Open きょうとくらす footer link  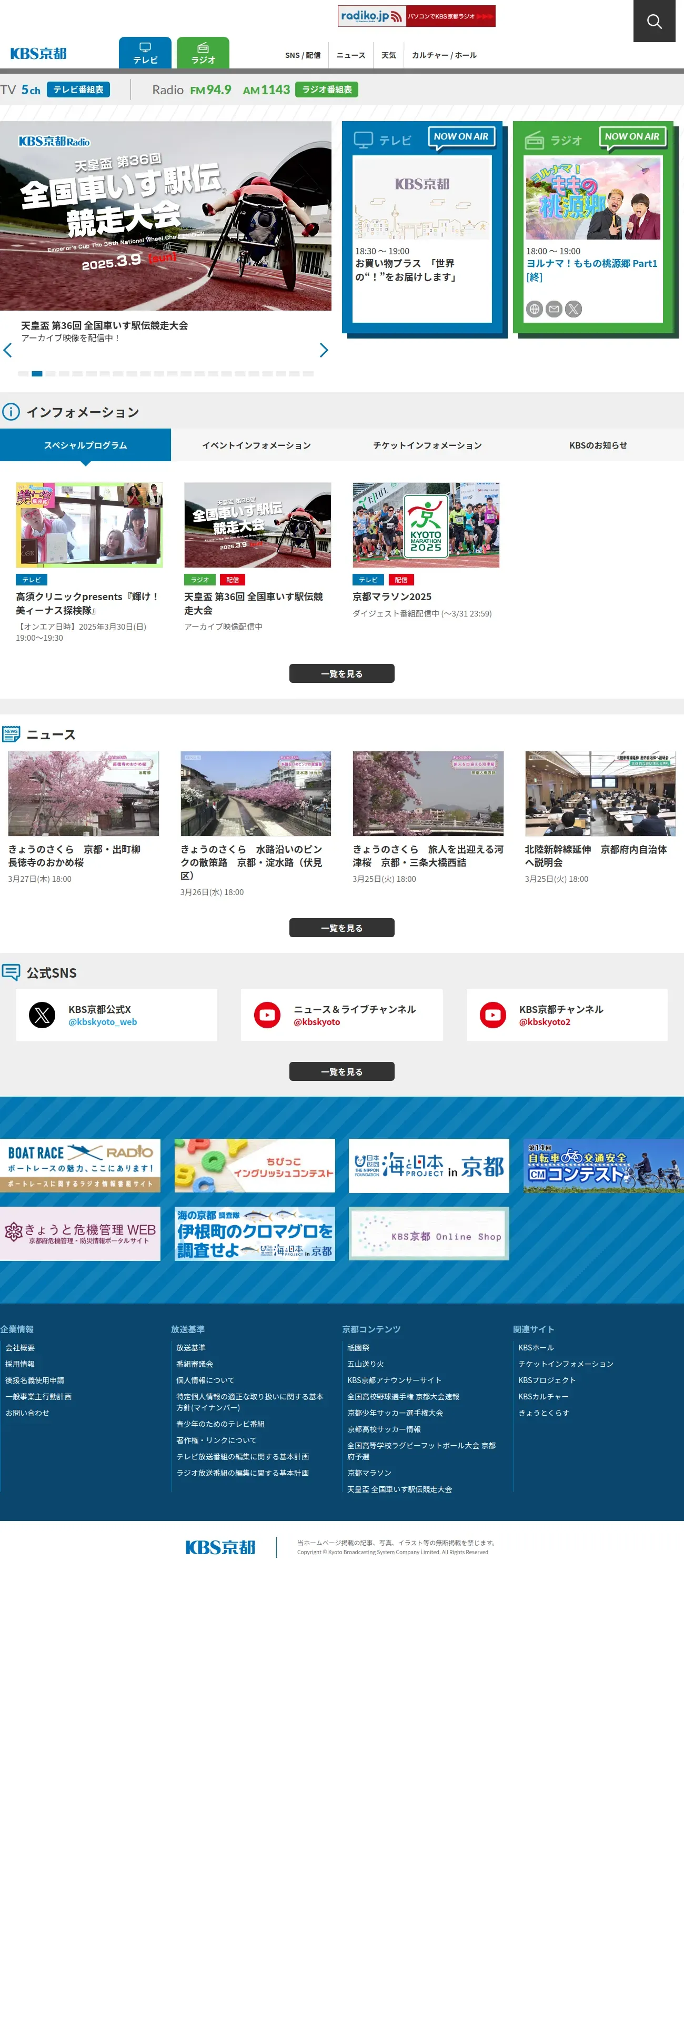tap(544, 1413)
